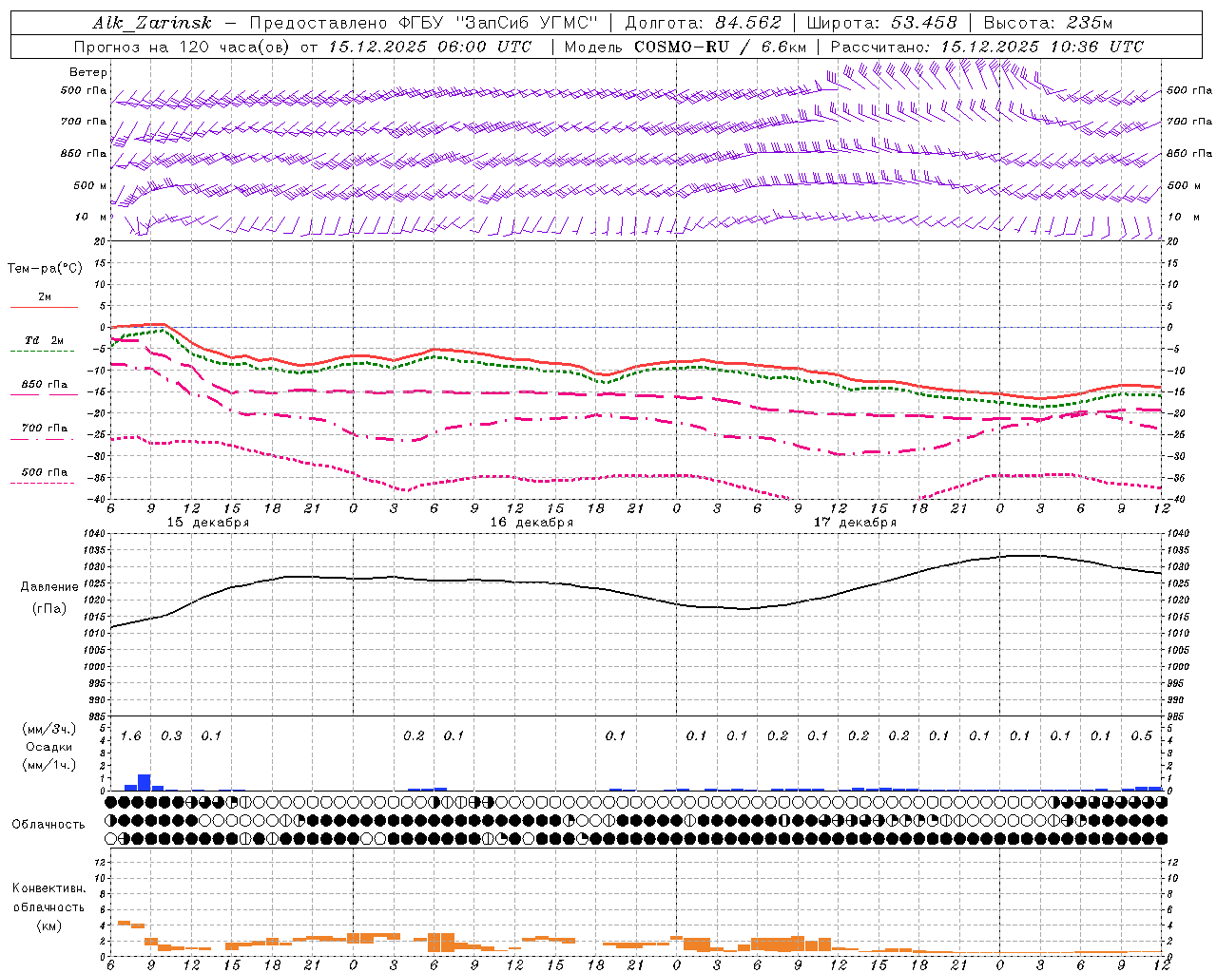Image resolution: width=1217 pixels, height=973 pixels.
Task: Click 500 гПа label left of wind panel
Action: [x=84, y=91]
